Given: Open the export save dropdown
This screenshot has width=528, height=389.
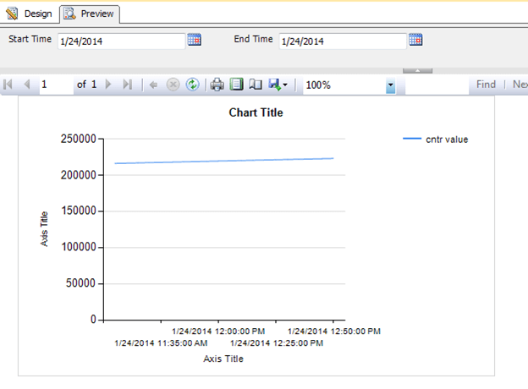Looking at the screenshot, I should click(x=278, y=85).
